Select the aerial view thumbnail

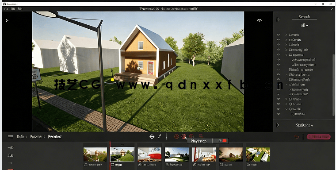tap(258, 155)
